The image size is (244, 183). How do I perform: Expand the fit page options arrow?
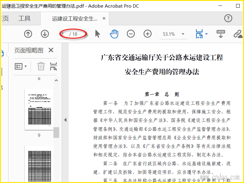point(206,34)
